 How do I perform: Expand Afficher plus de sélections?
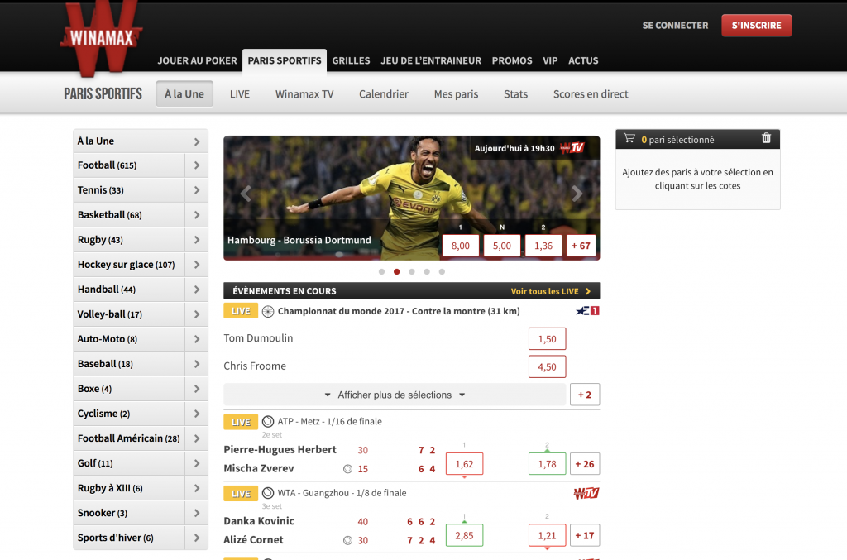point(395,395)
